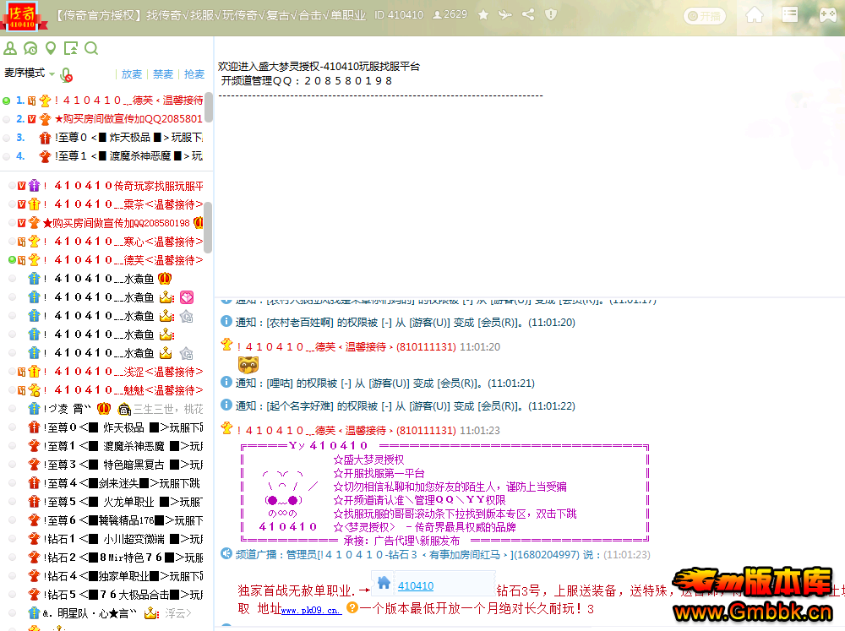Click the 抢麦 button
Screen dimensions: 845x631
click(x=194, y=74)
